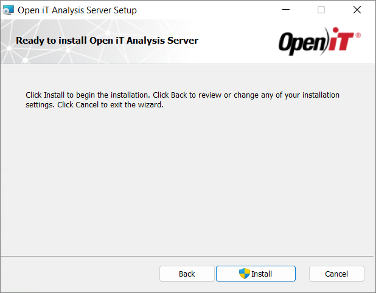
Task: Click the empty grey area of the dialog
Action: (187, 182)
